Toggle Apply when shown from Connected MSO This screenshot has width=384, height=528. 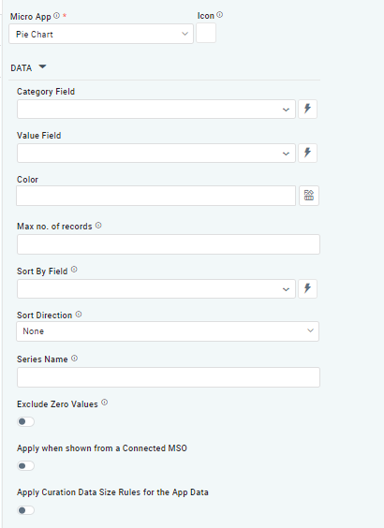(x=25, y=465)
